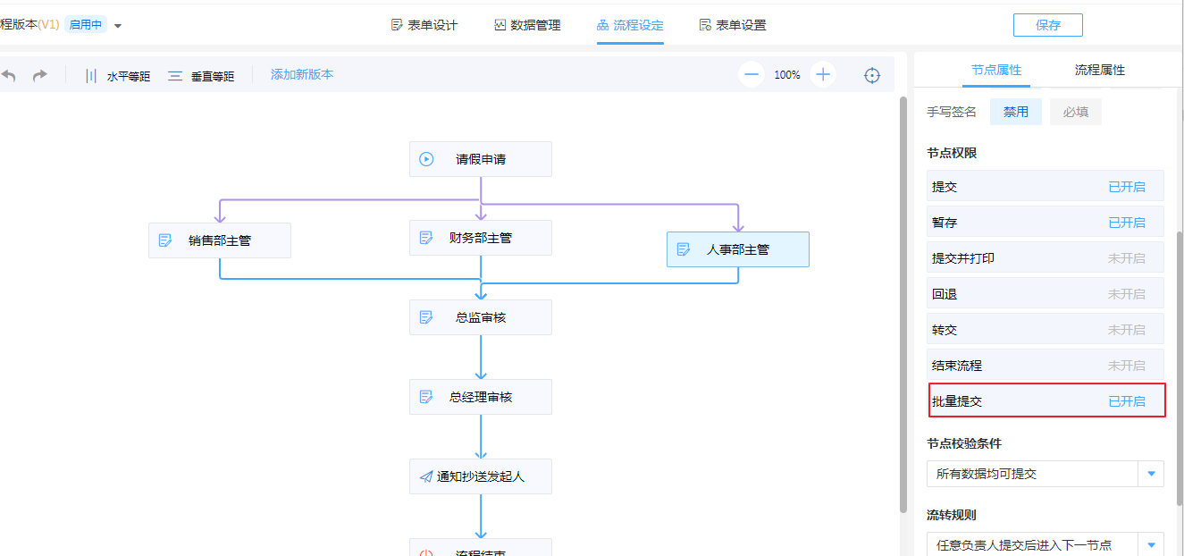Select the 请假申请 start node
The image size is (1184, 556).
tap(481, 159)
